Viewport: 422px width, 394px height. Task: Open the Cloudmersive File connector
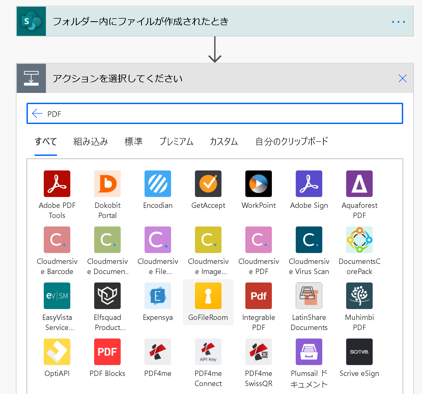(158, 240)
